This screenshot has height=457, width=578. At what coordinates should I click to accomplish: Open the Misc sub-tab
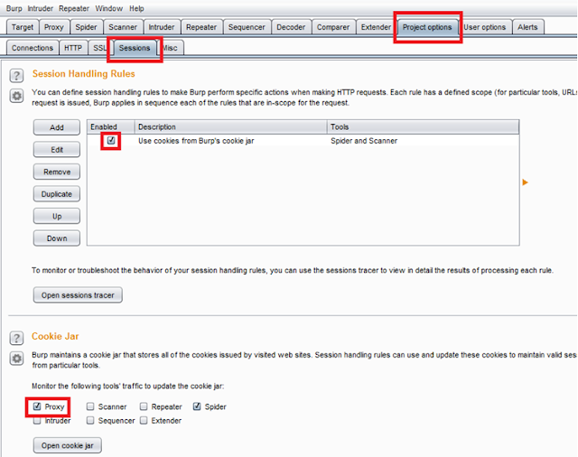click(x=171, y=48)
